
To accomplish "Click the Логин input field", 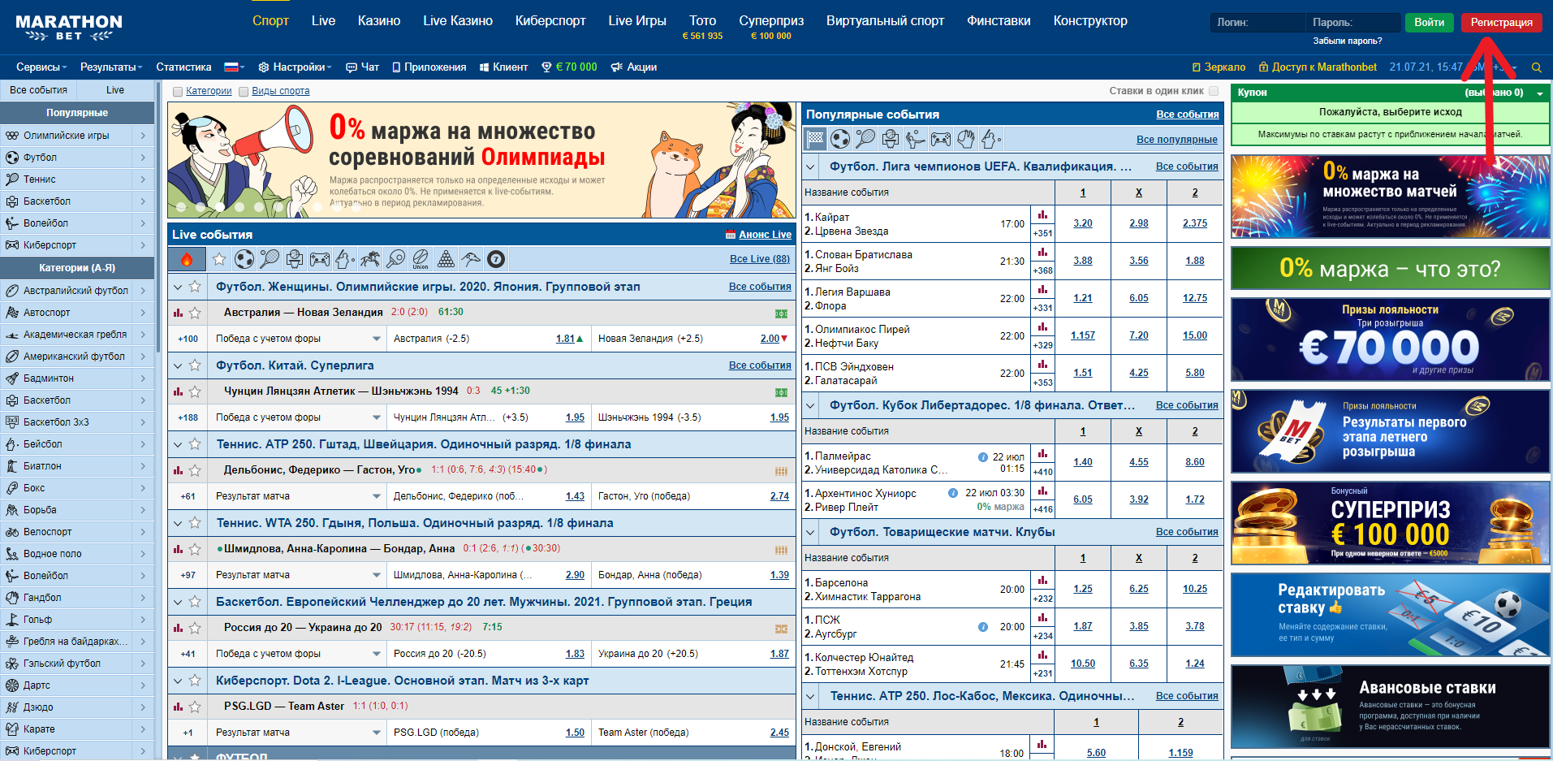I will pos(1257,23).
